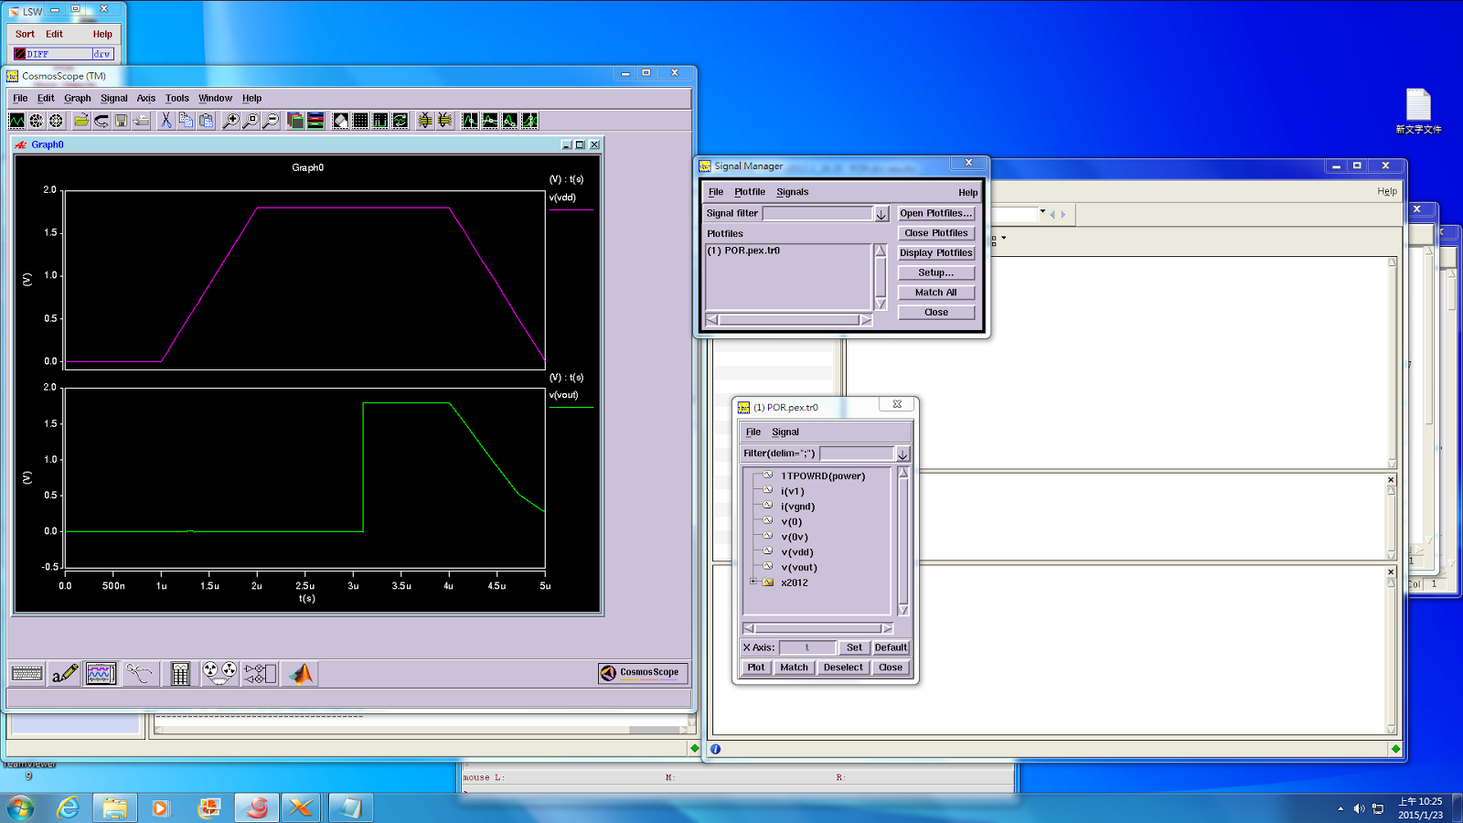Click the open folder icon in toolbar

81,121
